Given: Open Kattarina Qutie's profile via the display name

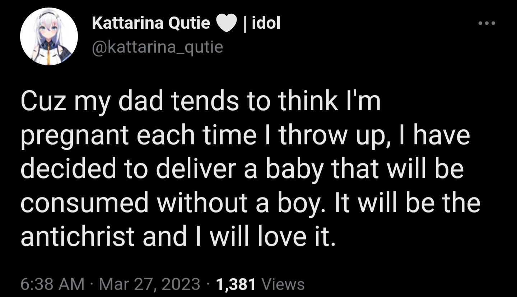Looking at the screenshot, I should (x=151, y=24).
